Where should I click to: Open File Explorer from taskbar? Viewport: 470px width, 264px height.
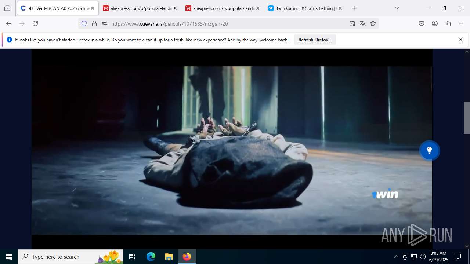pos(169,257)
